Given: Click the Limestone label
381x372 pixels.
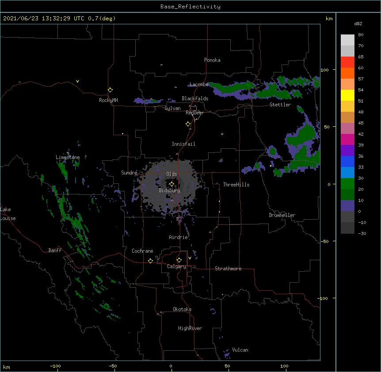Looking at the screenshot, I should (x=68, y=157).
